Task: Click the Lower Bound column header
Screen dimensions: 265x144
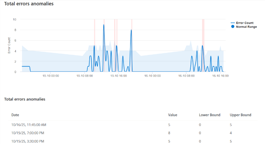Action: [x=209, y=115]
